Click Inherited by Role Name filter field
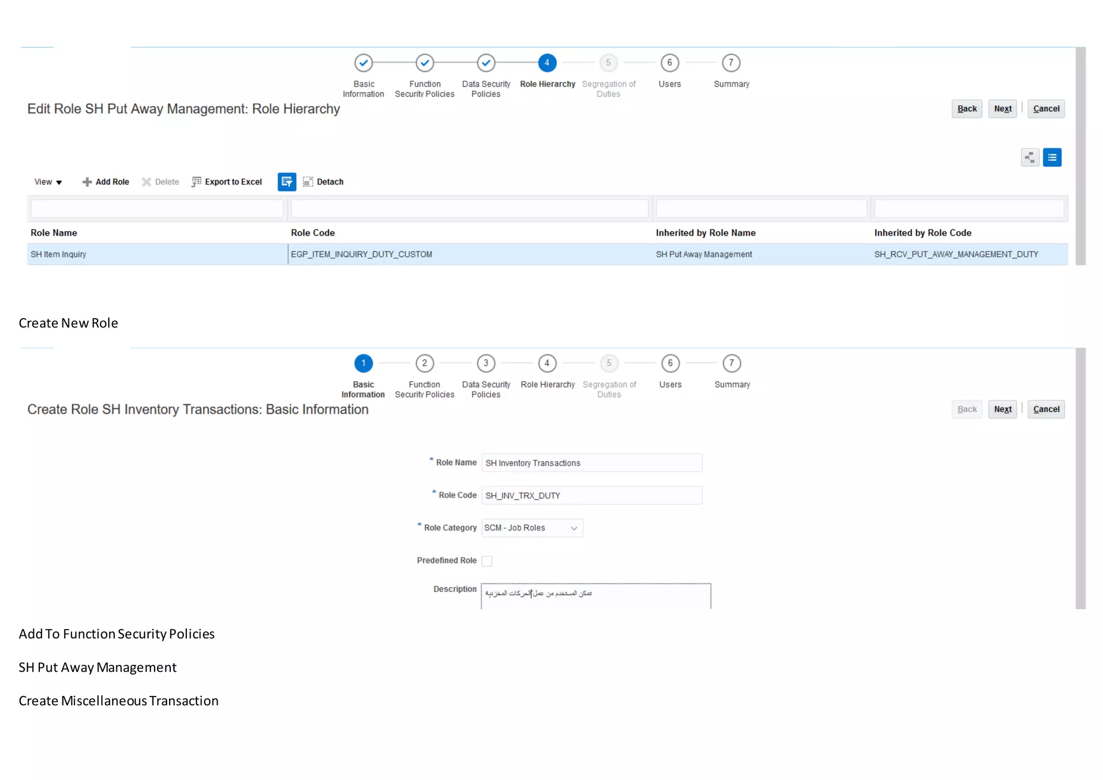The width and height of the screenshot is (1103, 780). pos(761,208)
